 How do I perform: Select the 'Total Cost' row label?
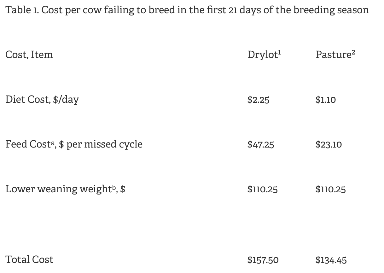[29, 260]
